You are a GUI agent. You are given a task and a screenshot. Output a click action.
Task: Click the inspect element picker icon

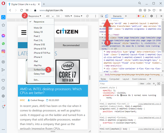tap(102, 16)
